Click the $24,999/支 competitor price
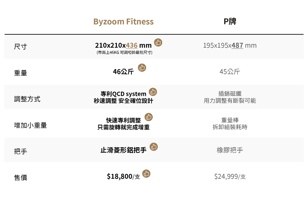306x199 pixels. tap(230, 177)
